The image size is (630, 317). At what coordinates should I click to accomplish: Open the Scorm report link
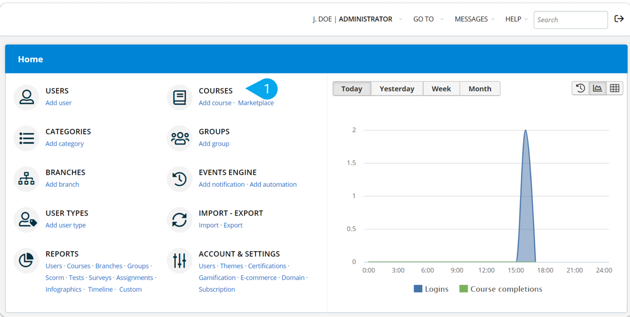click(x=55, y=278)
